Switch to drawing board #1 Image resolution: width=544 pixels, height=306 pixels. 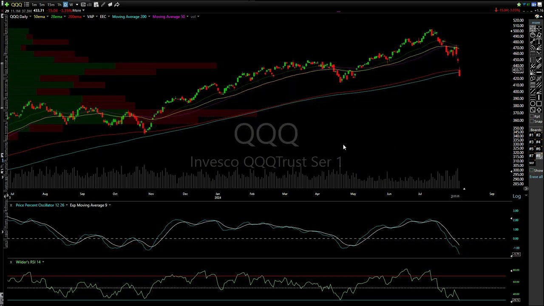[531, 135]
